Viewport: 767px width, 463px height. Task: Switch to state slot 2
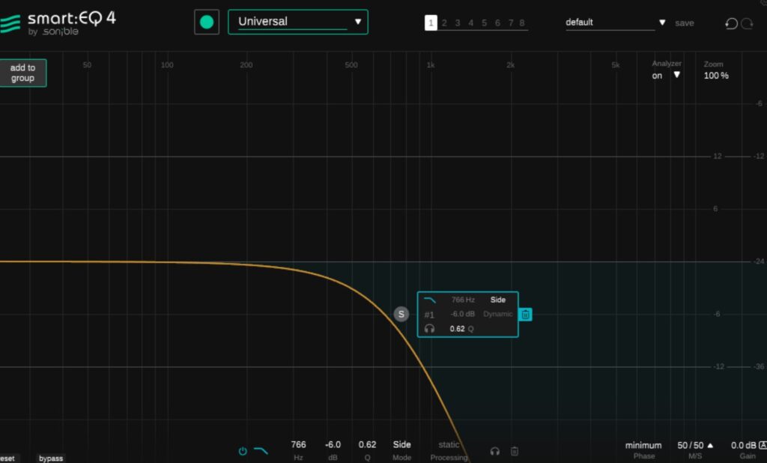(444, 23)
